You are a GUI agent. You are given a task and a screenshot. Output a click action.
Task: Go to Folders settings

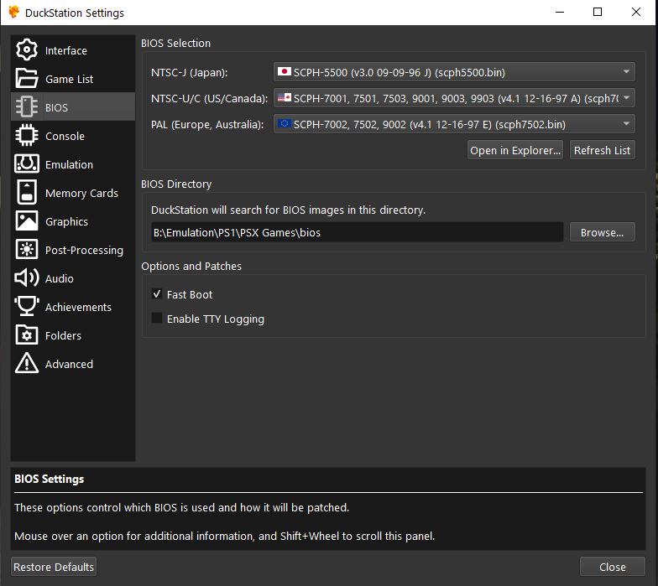72,335
